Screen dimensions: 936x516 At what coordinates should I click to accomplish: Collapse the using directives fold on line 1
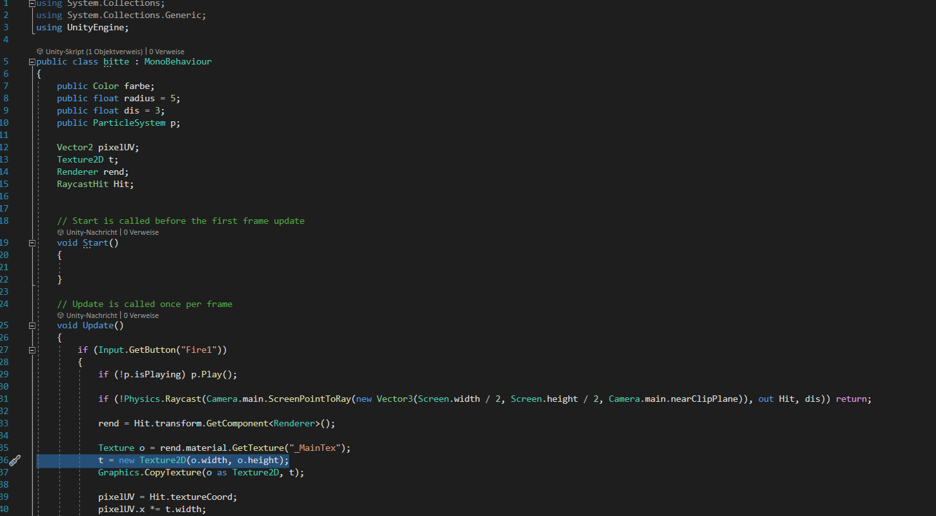click(x=32, y=3)
